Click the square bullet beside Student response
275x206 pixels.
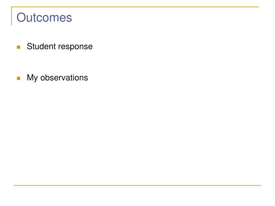(x=19, y=47)
